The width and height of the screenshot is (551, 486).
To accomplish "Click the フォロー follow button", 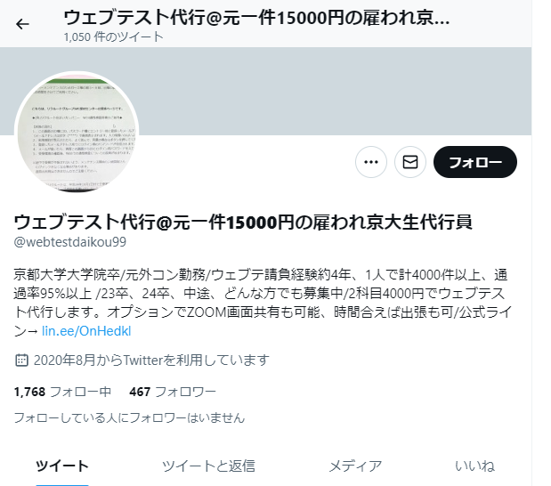I will click(x=475, y=162).
